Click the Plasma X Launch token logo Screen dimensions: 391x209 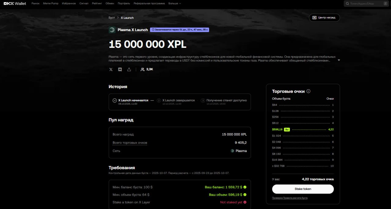(112, 30)
